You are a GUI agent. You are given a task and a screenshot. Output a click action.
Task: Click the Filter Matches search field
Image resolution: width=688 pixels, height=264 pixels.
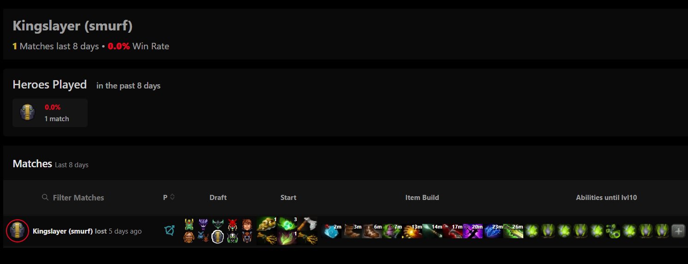click(x=73, y=197)
